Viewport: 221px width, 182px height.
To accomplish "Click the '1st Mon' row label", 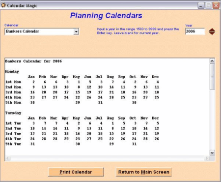I will click(13, 82).
